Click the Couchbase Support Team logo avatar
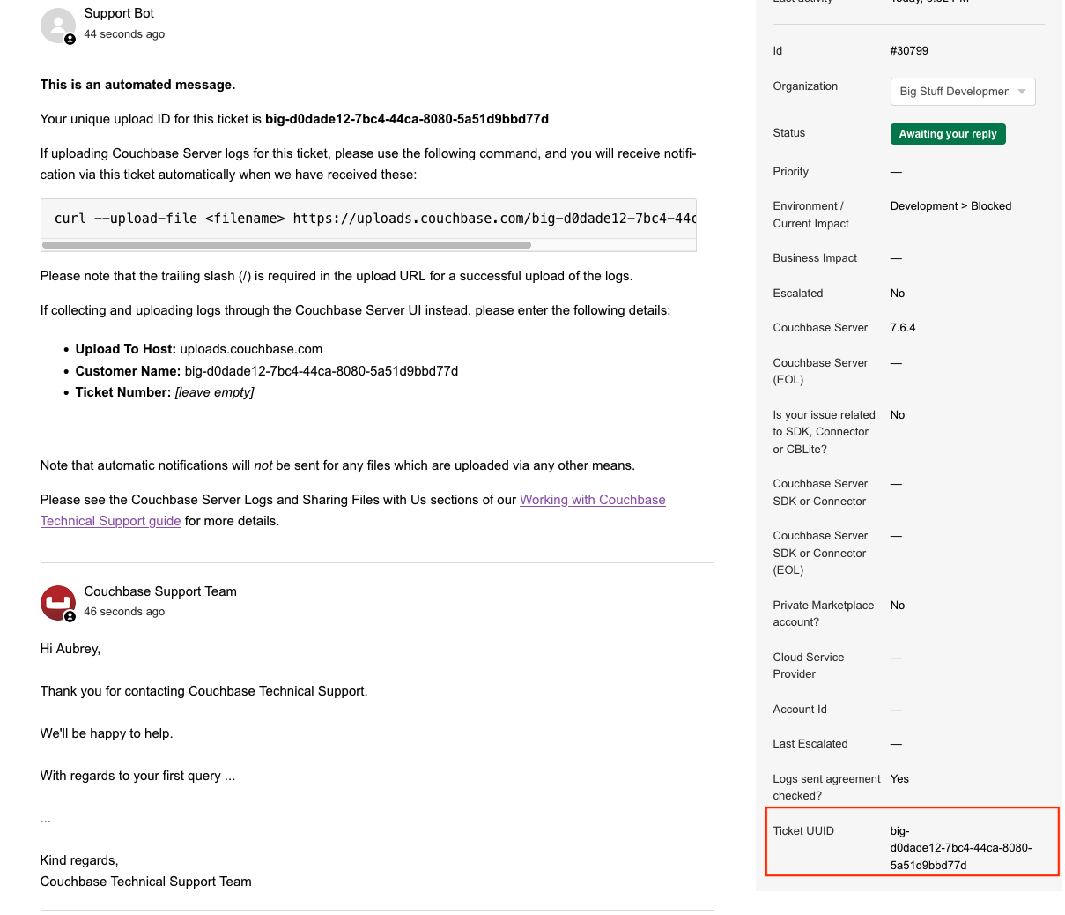Screen dimensions: 1065x915 (x=58, y=603)
